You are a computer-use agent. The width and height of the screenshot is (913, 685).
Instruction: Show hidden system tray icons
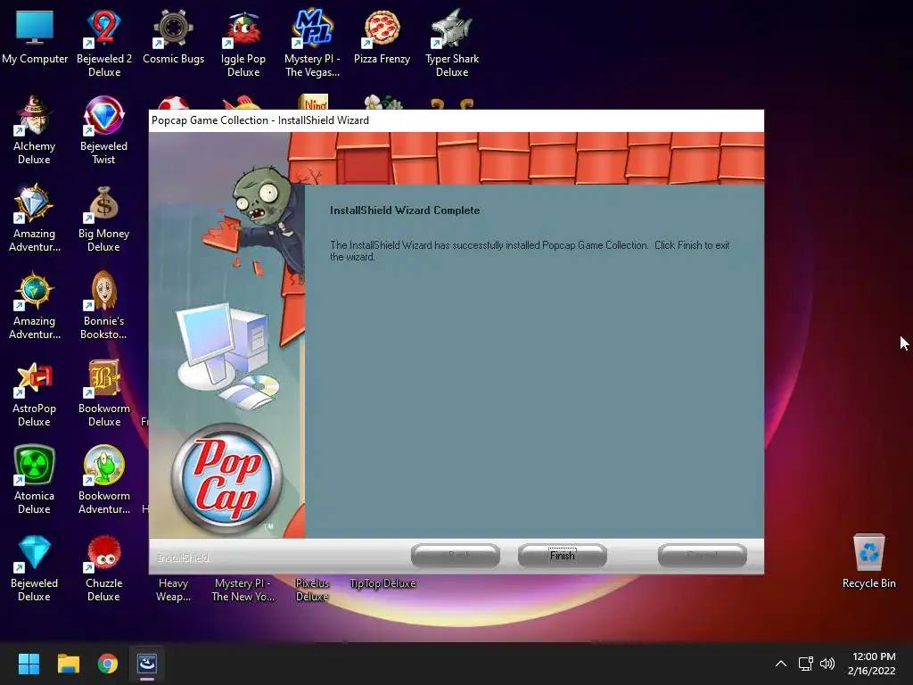click(x=781, y=664)
